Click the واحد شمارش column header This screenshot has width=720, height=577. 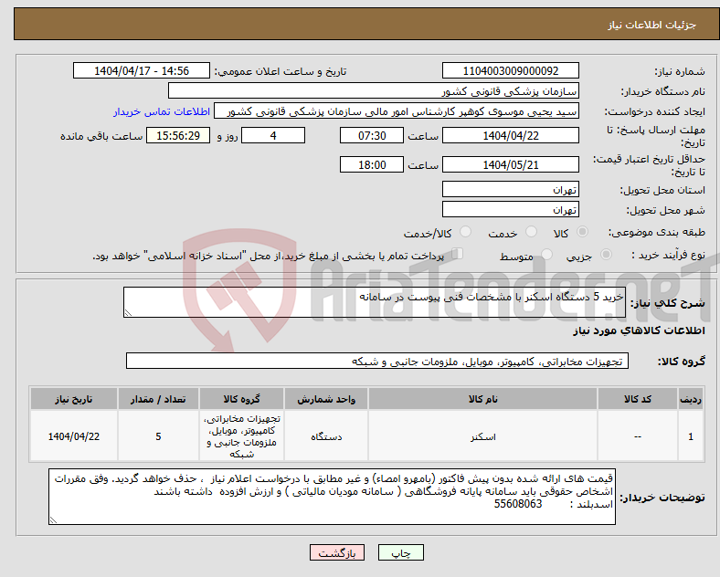pyautogui.click(x=326, y=399)
